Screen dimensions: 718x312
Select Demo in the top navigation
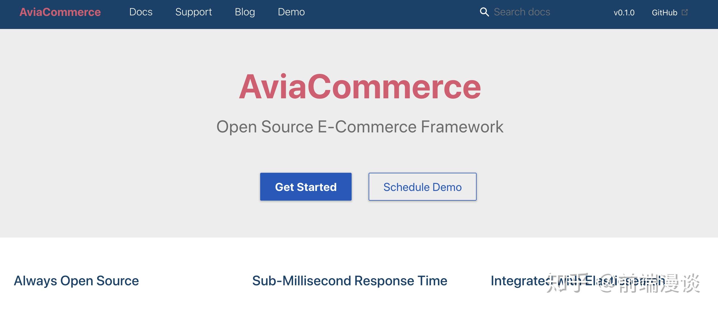tap(291, 12)
